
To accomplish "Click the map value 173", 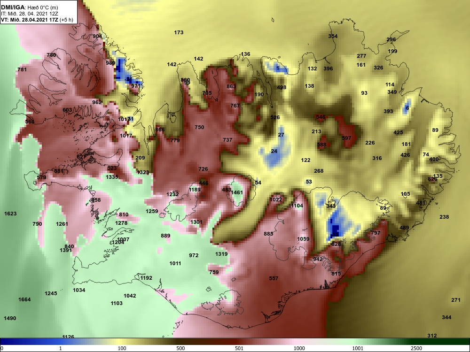I will tap(179, 32).
